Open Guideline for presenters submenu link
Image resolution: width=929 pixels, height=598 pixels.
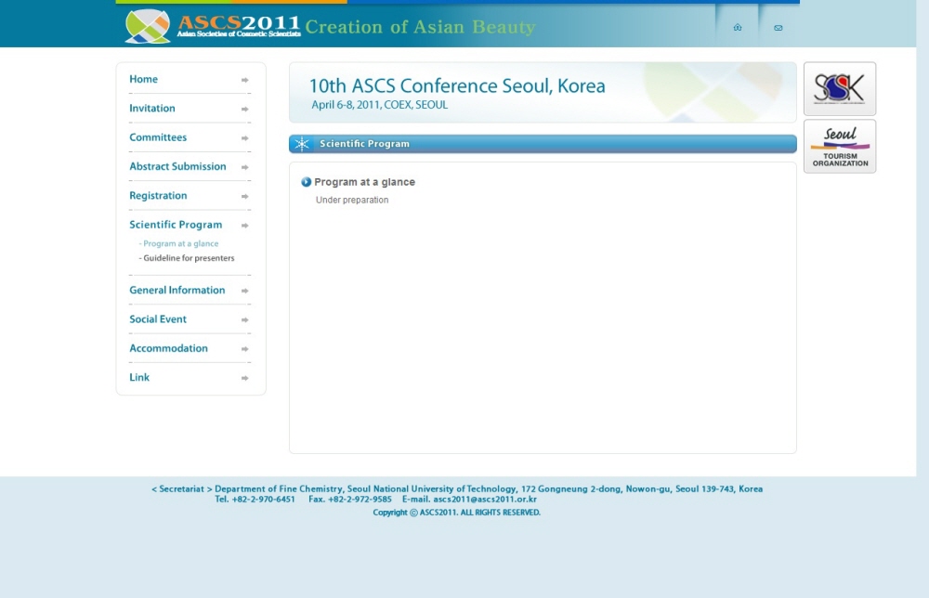(x=189, y=258)
